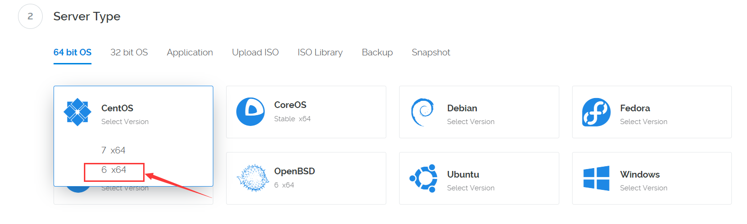
Task: Click the Debian swirl logo
Action: click(x=422, y=112)
